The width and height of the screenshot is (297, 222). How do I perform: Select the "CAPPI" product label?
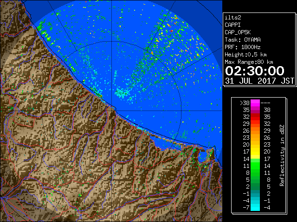pyautogui.click(x=232, y=25)
